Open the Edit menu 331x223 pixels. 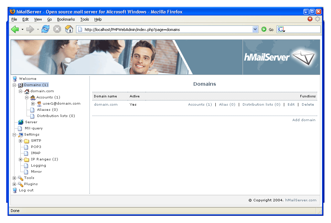tap(25, 19)
